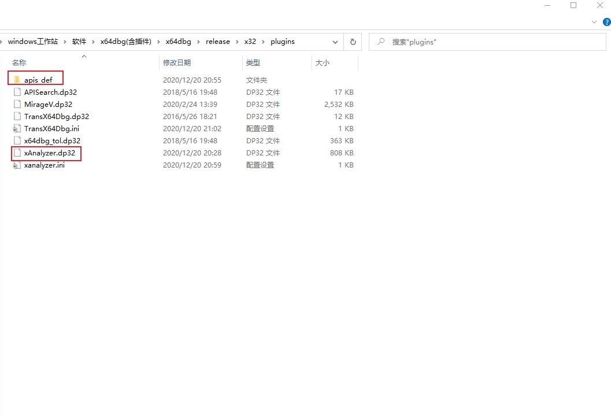
Task: Sort by 名称 column header
Action: tap(19, 63)
